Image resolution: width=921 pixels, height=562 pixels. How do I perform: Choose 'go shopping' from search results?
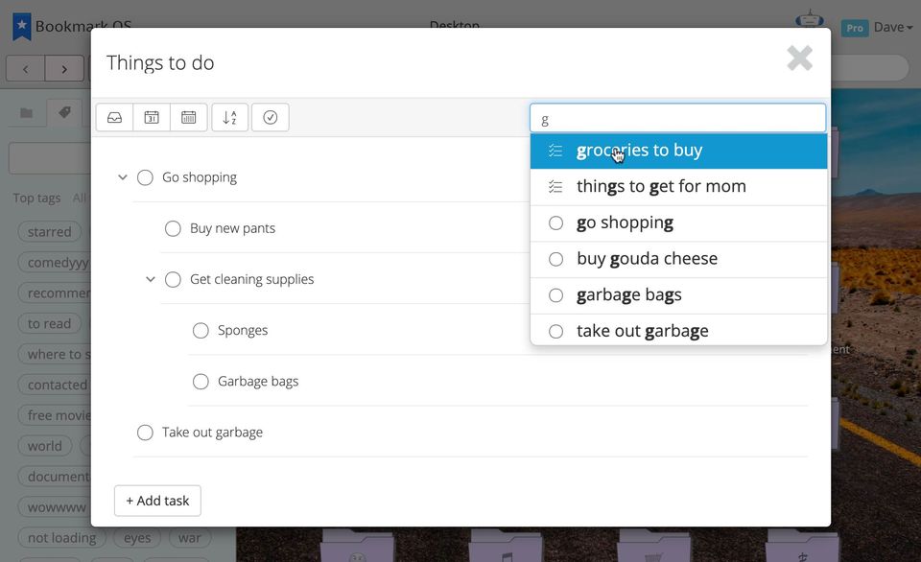(678, 223)
